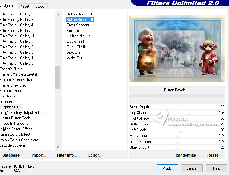This screenshot has height=175, width=229.
Task: Select Filter Factory Gallery S
Action: coord(17,52)
